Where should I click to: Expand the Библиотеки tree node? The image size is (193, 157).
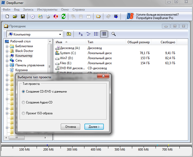(7, 46)
